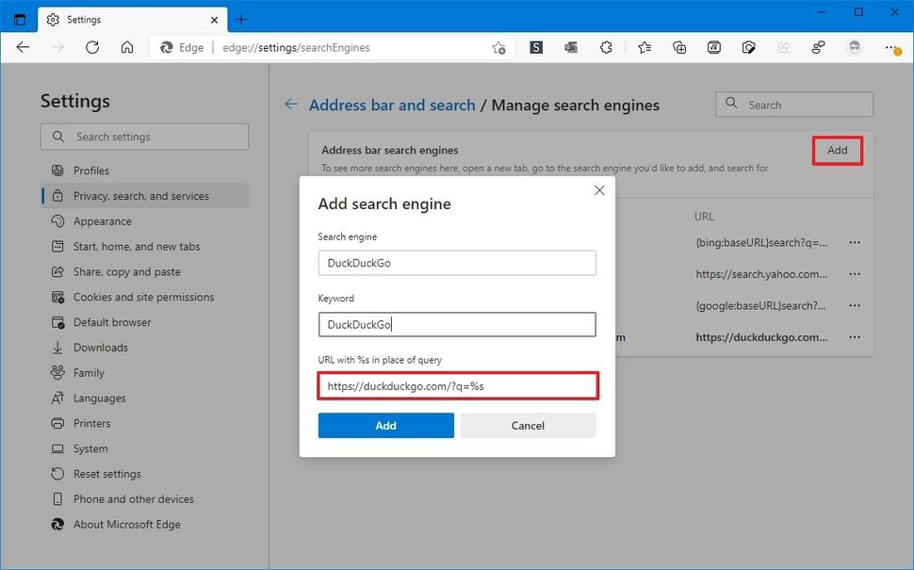Open the browser profile avatar icon
914x570 pixels.
854,47
